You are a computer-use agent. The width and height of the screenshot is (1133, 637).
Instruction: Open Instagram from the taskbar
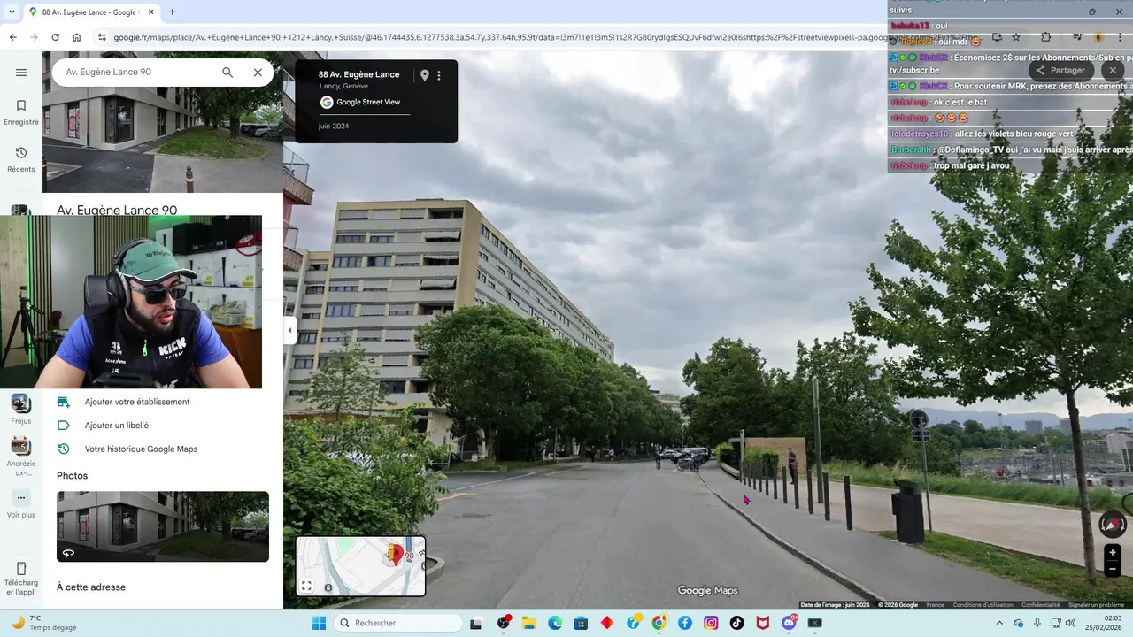(711, 623)
